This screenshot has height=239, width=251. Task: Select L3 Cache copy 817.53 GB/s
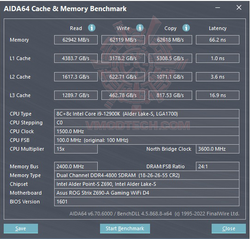(x=170, y=95)
